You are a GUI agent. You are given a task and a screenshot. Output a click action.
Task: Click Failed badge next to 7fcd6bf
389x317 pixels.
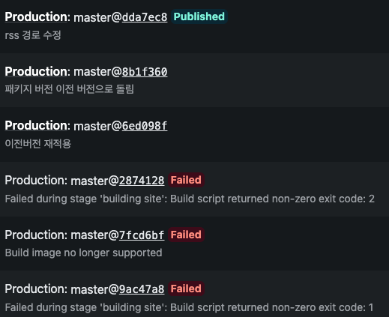click(186, 235)
